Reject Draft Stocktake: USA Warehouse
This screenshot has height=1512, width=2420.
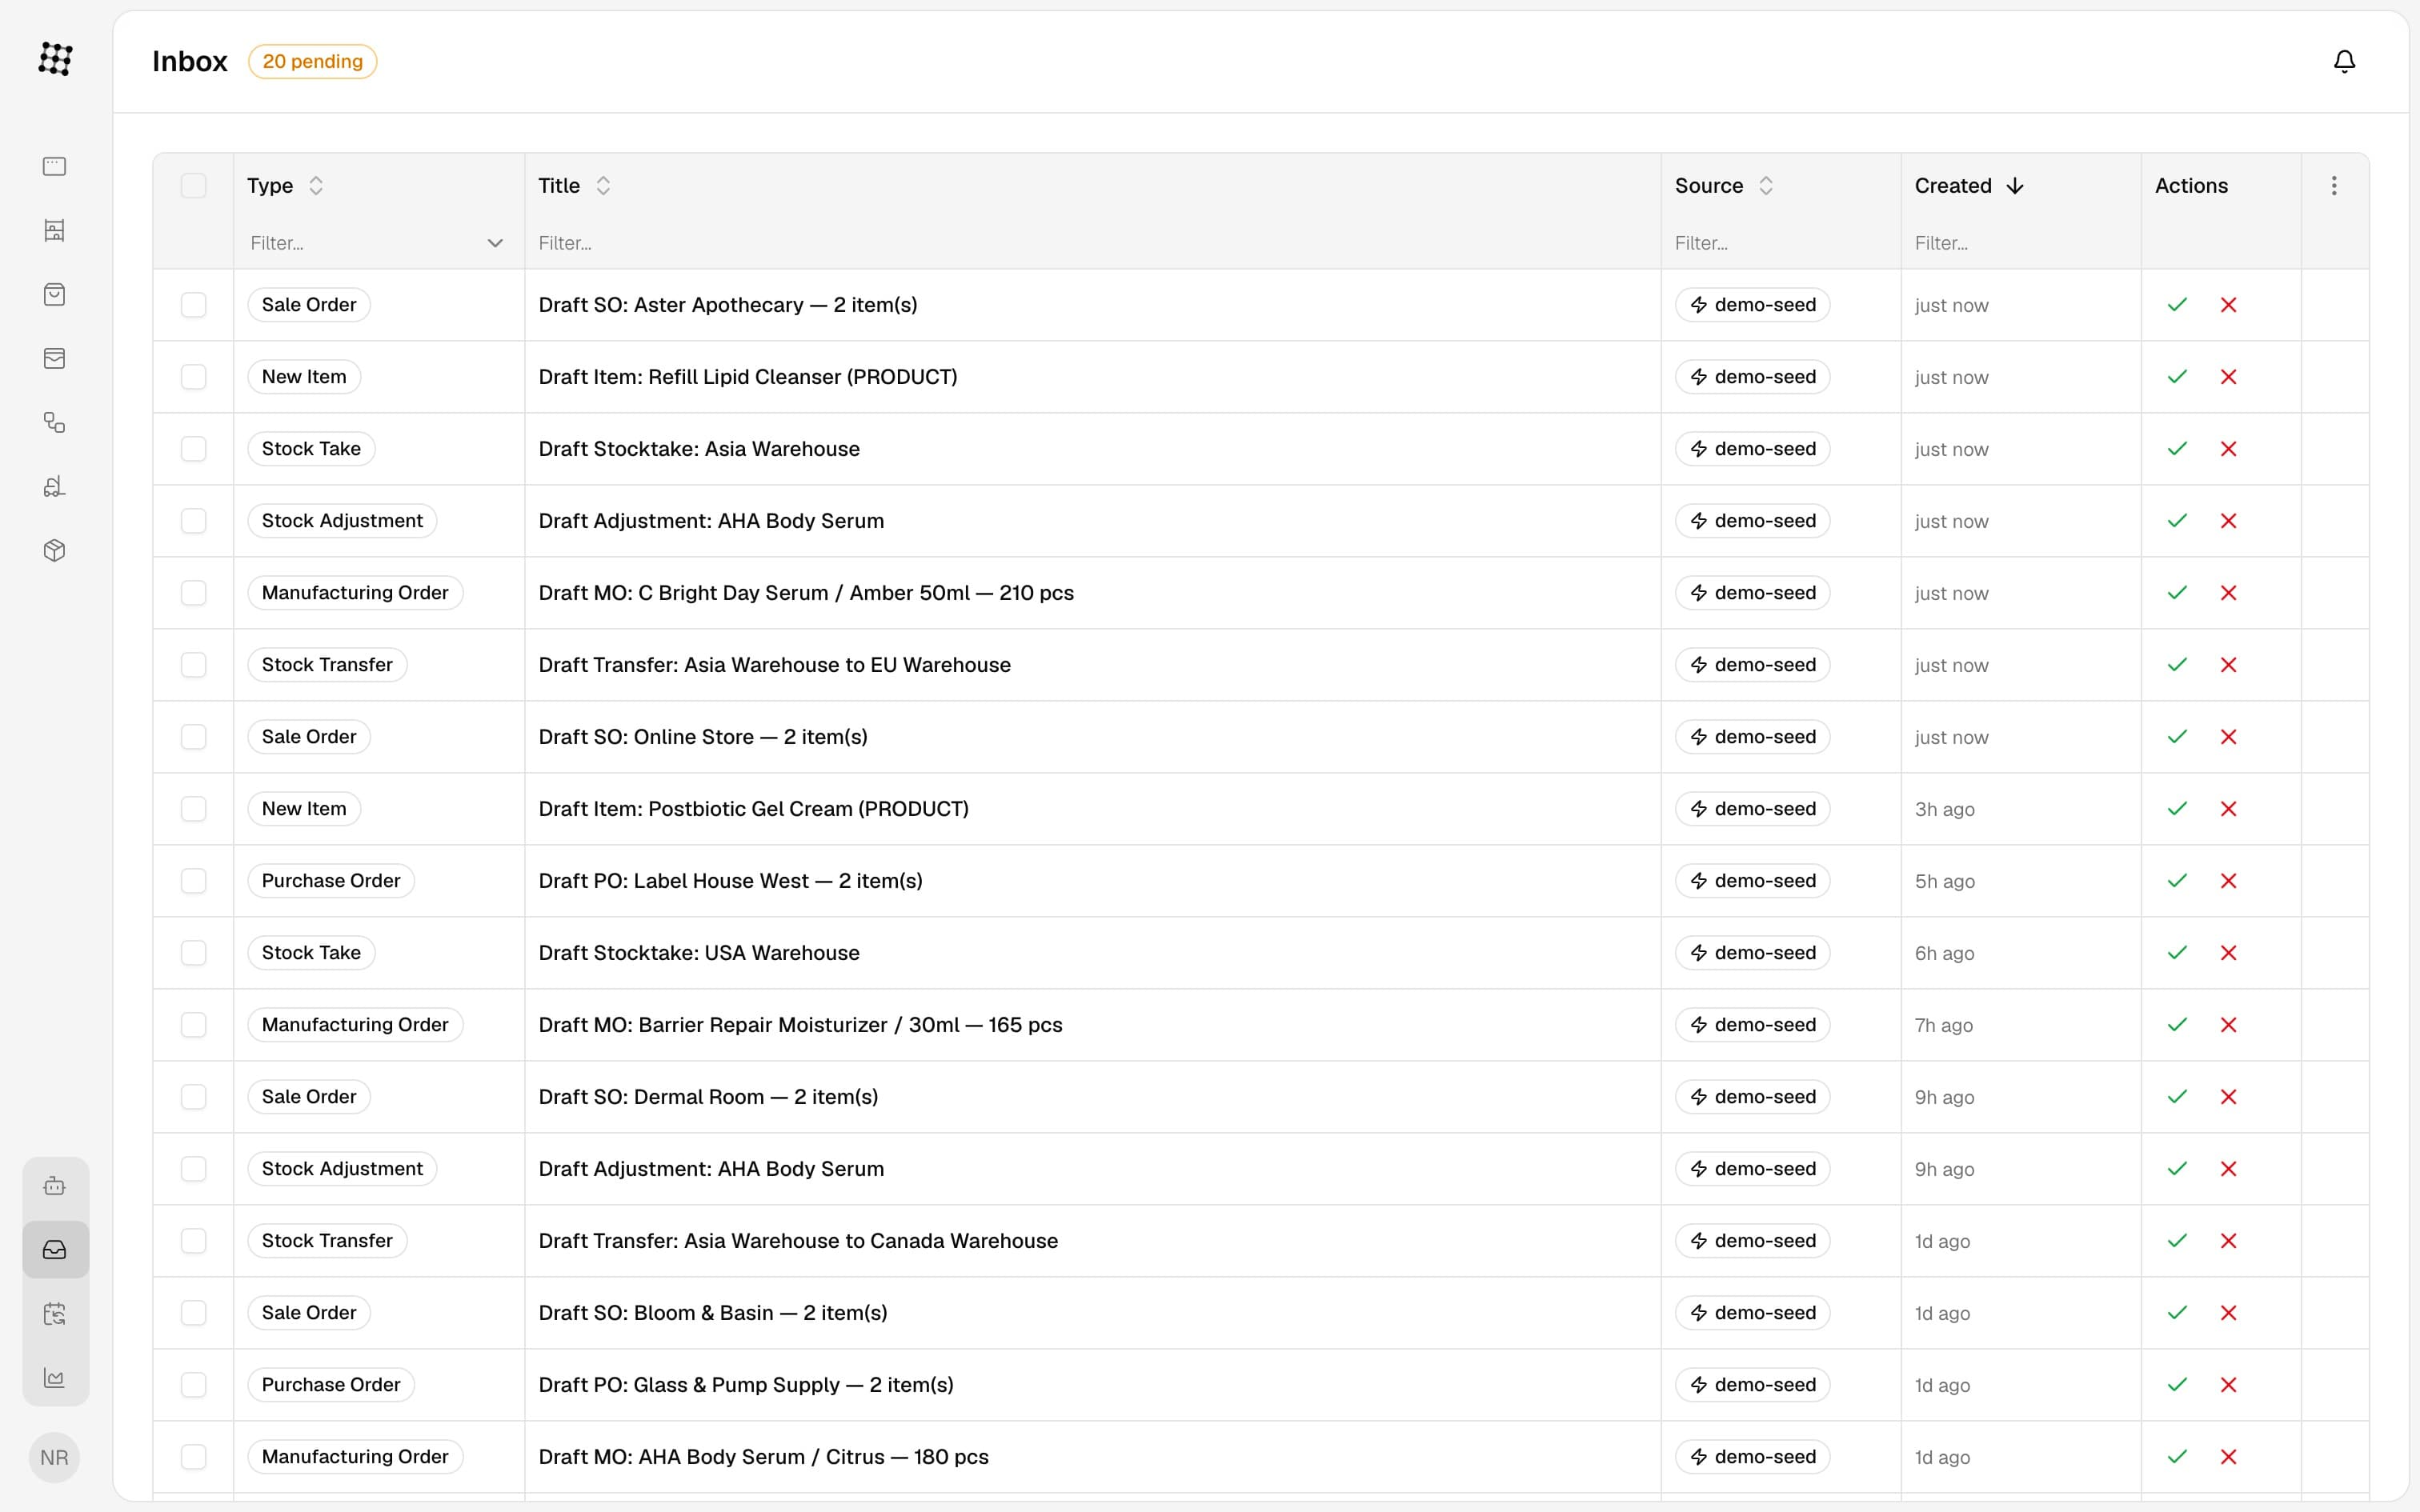[x=2228, y=953]
